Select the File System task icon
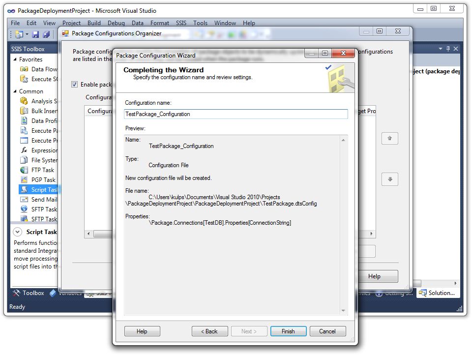 tap(24, 160)
